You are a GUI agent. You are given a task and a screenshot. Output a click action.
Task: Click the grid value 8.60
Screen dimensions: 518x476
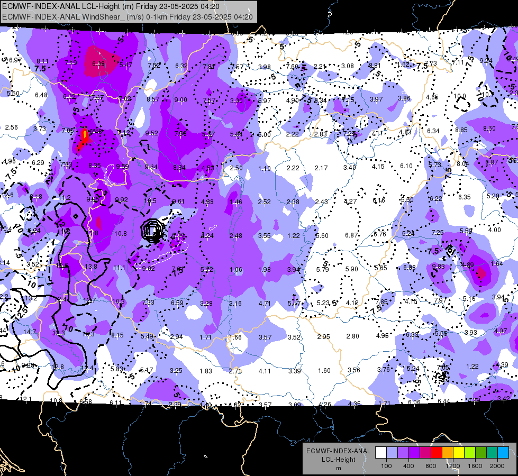click(x=489, y=128)
